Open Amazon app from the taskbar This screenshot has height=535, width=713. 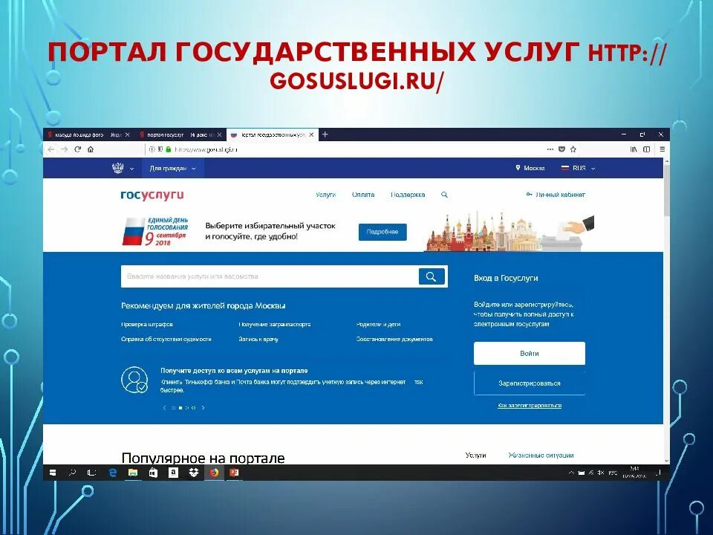pos(173,473)
